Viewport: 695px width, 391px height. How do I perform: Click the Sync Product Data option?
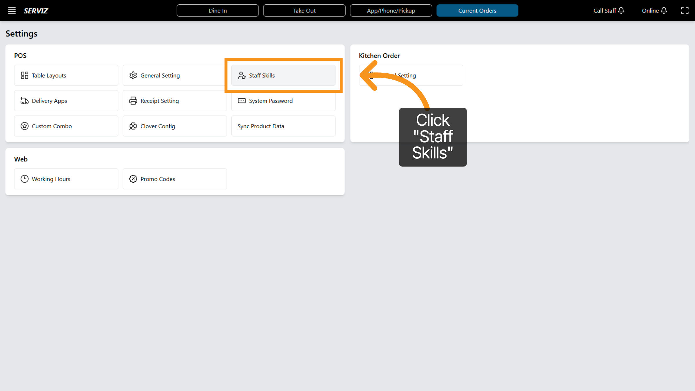(x=260, y=126)
